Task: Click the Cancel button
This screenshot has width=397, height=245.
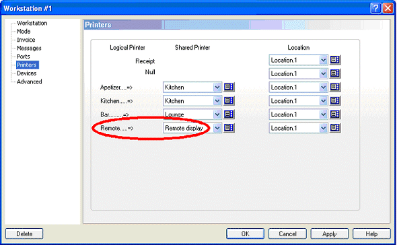Action: (x=287, y=234)
